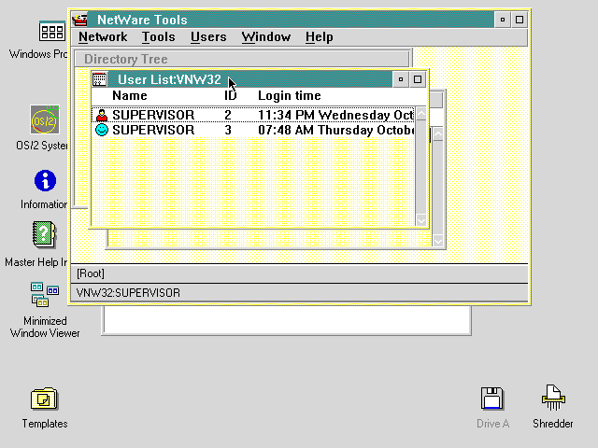Maximize the User List window

point(418,79)
